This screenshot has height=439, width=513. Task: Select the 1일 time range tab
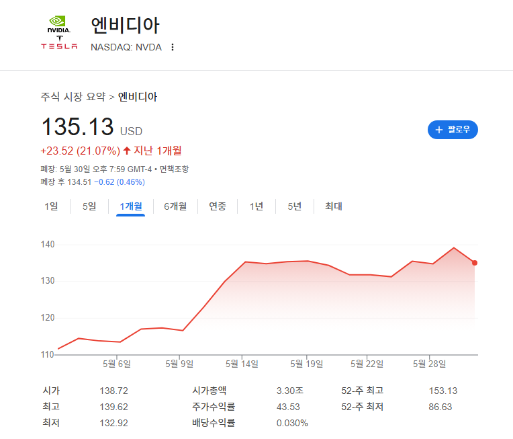click(51, 206)
